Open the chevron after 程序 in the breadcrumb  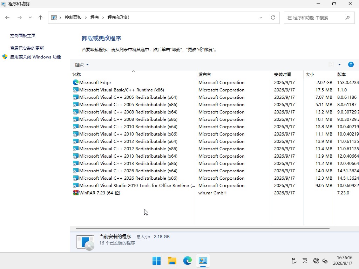point(103,18)
